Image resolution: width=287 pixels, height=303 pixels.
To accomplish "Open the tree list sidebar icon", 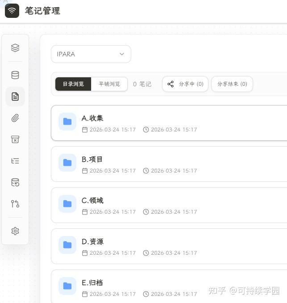I will point(15,161).
